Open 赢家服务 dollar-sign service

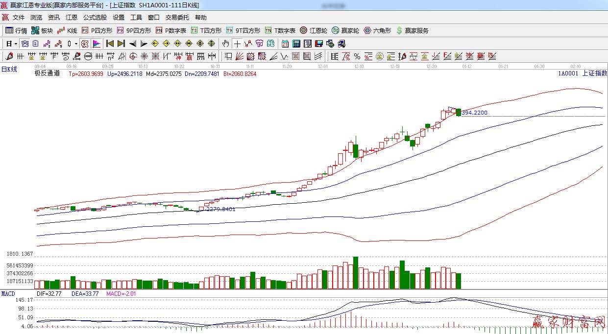[x=412, y=30]
